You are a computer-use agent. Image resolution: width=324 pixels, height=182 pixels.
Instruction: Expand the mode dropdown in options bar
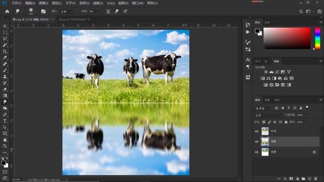(x=66, y=12)
